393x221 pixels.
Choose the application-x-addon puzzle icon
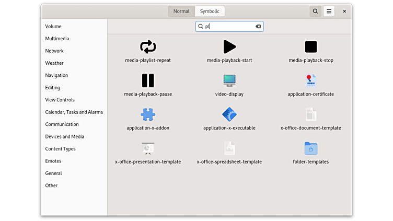coord(148,114)
